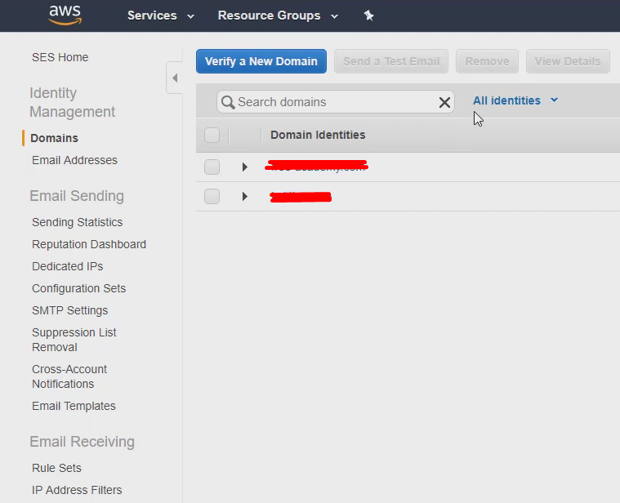The image size is (620, 503).
Task: Open the Domains section
Action: pos(54,138)
